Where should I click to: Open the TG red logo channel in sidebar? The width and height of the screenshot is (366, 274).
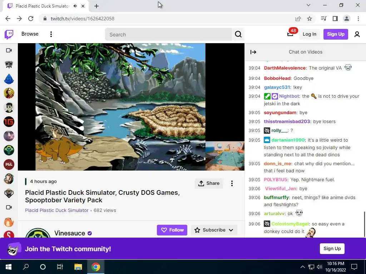tap(9, 122)
